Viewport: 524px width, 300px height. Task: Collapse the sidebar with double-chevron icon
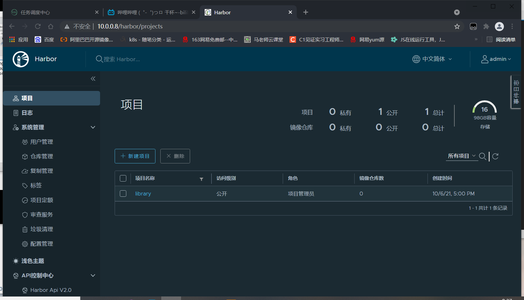point(93,79)
